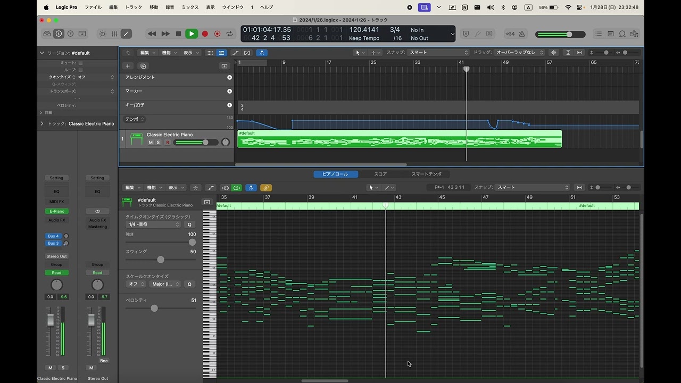Click the green Play button

[x=191, y=34]
